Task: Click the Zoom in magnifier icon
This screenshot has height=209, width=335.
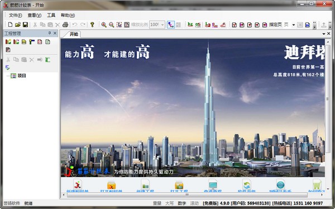Action: click(104, 25)
